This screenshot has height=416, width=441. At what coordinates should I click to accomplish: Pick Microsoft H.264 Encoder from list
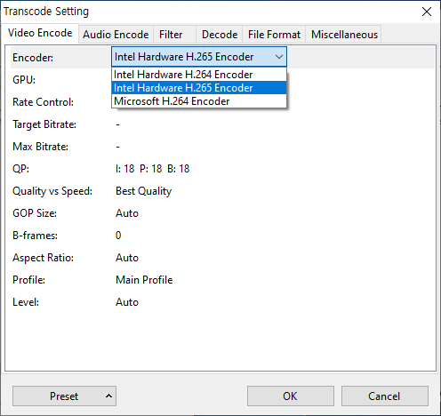199,101
